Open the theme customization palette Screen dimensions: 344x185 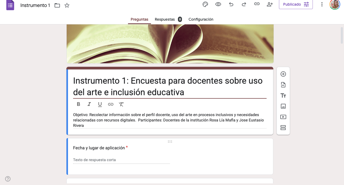tap(205, 4)
